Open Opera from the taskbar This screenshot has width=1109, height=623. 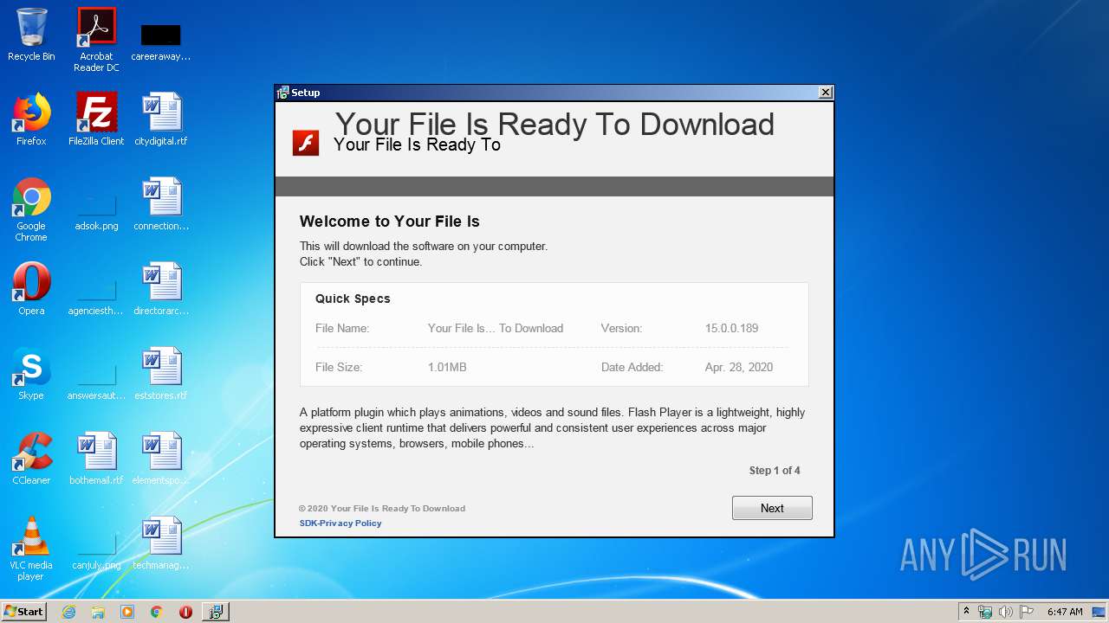pos(185,612)
